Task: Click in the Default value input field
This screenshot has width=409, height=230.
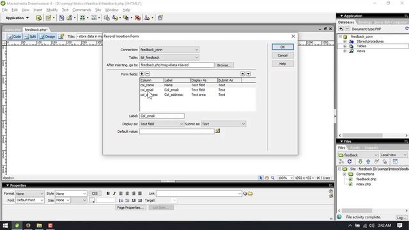Action: pos(176,132)
